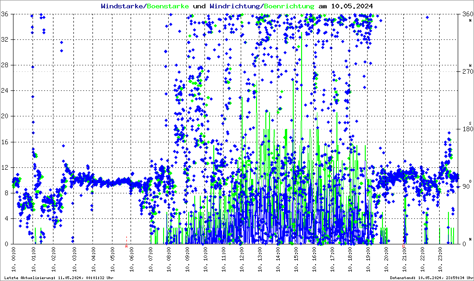The height and width of the screenshot is (281, 474).
Task: Click the '8' wind speed axis label
Action: click(x=7, y=193)
